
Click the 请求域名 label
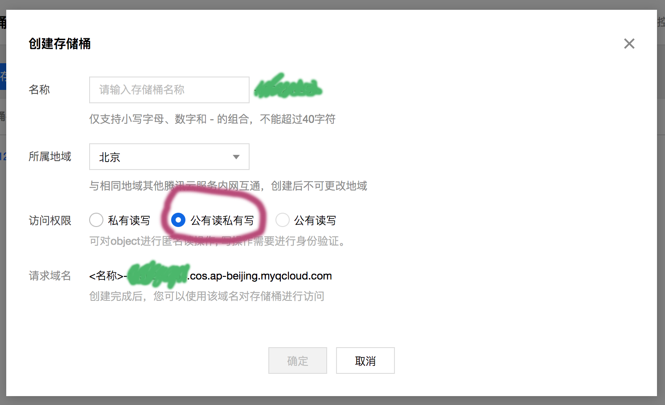point(50,276)
